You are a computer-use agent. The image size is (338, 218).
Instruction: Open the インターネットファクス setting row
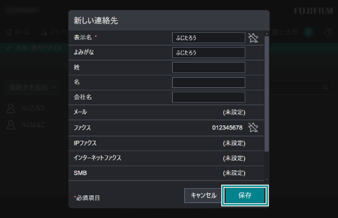tap(166, 158)
